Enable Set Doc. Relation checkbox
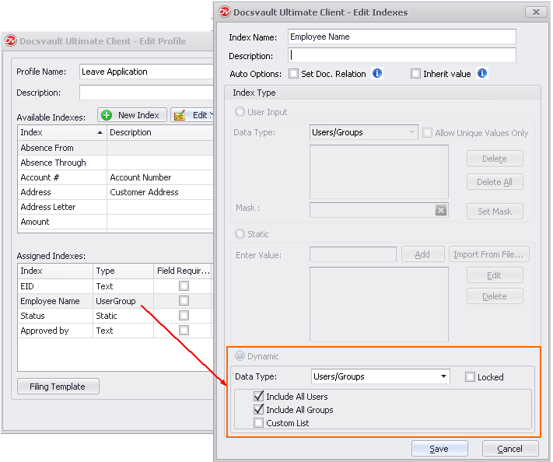Viewport: 553px width, 462px height. point(293,74)
